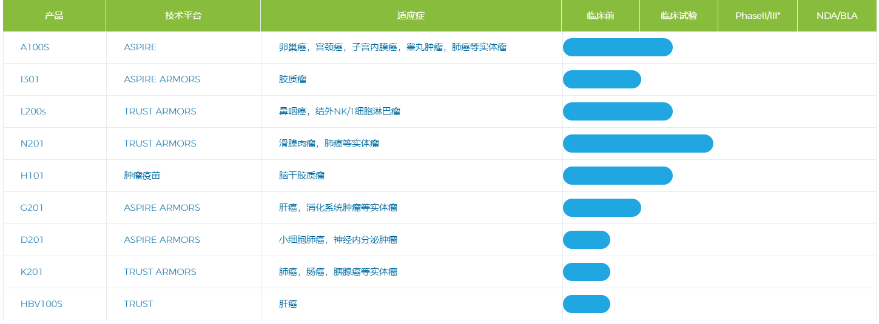Click the D201 product name
879x324 pixels.
pos(32,240)
